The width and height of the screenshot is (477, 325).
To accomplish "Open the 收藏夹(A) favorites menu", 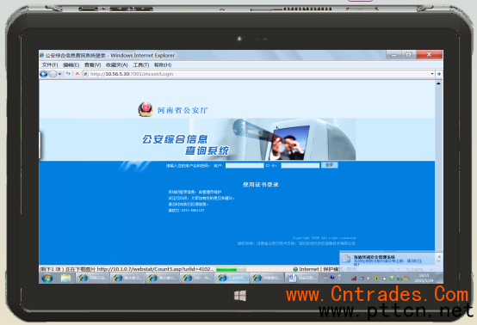I will click(x=117, y=64).
